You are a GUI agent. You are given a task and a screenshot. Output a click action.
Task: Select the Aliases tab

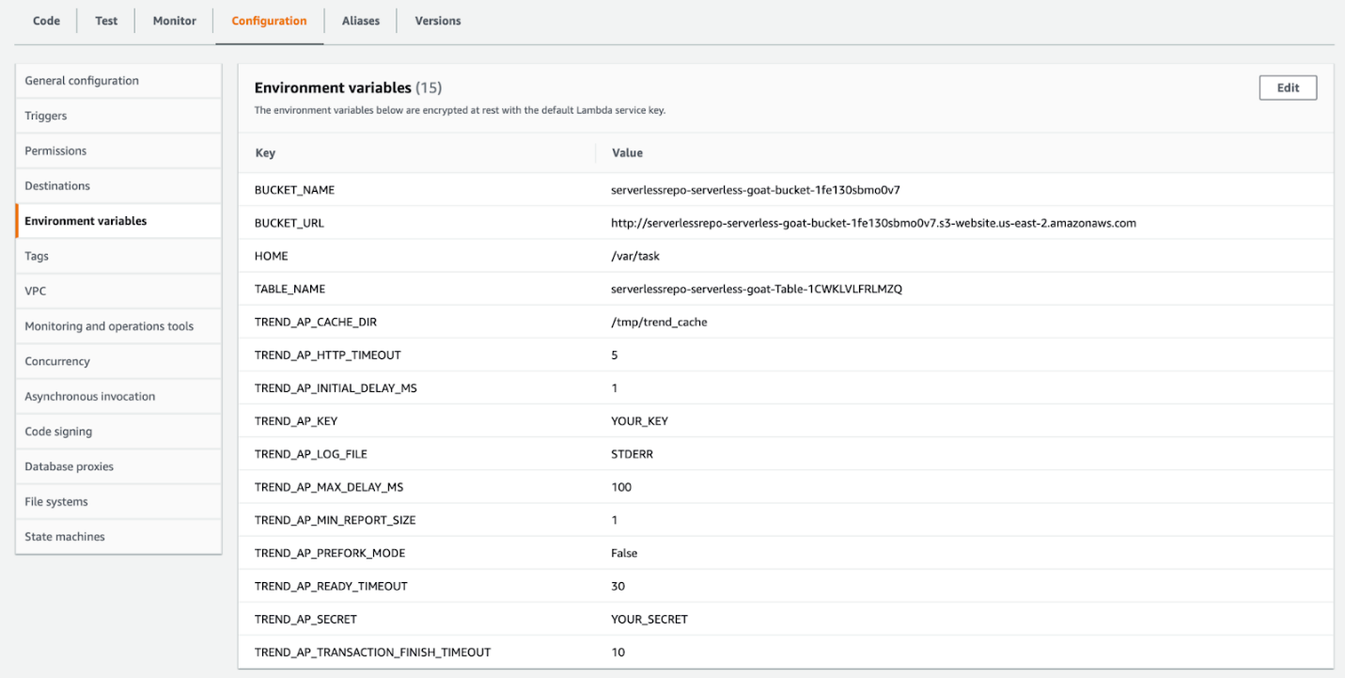click(x=360, y=21)
